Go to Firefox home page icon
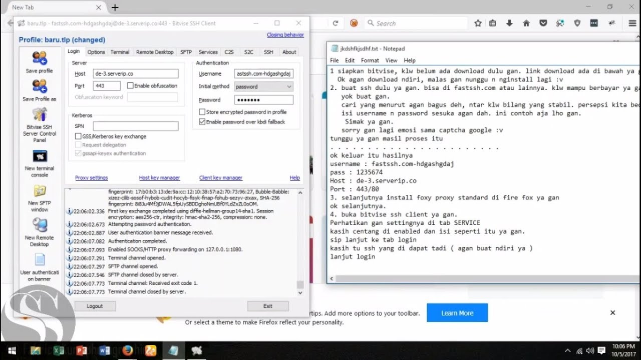Viewport: 641px width, 360px height. 526,23
